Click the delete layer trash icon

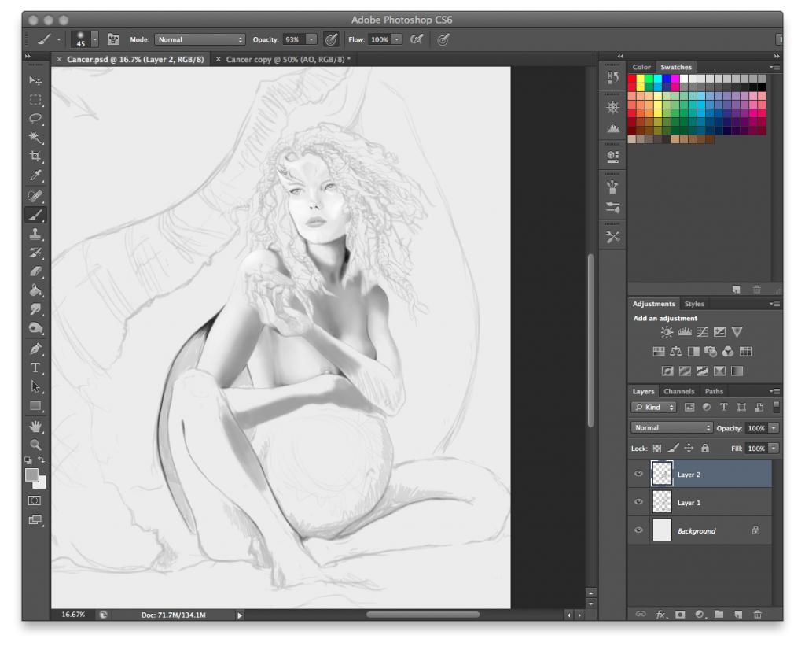(x=758, y=614)
